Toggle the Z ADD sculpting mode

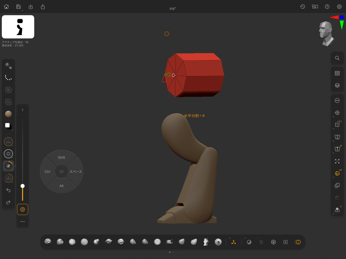(8, 178)
